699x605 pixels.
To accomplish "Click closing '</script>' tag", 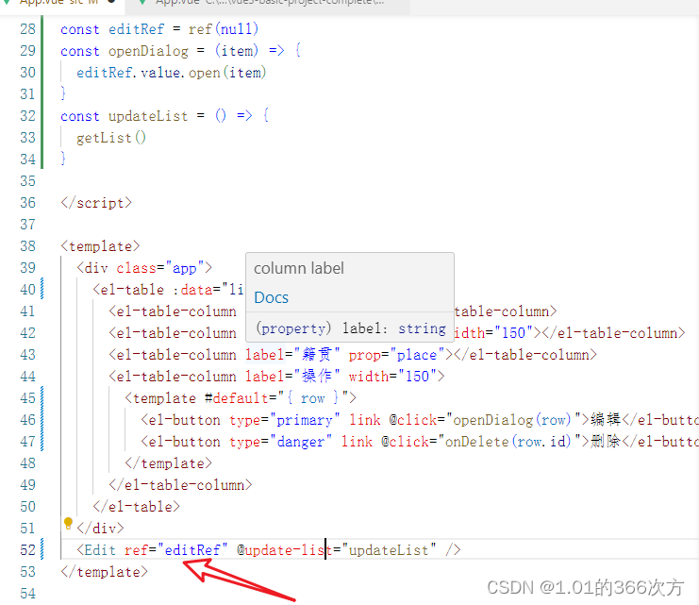I will [96, 203].
